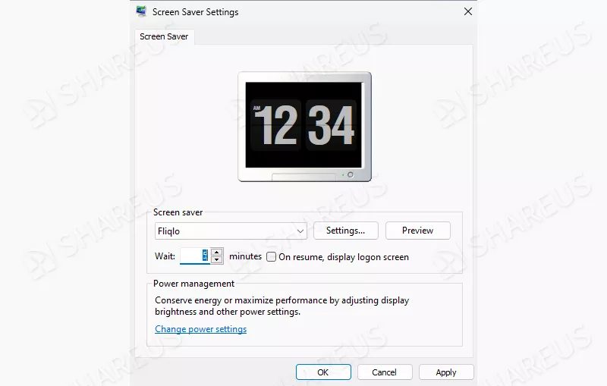Click the Preview button
This screenshot has width=607, height=386.
pos(418,231)
